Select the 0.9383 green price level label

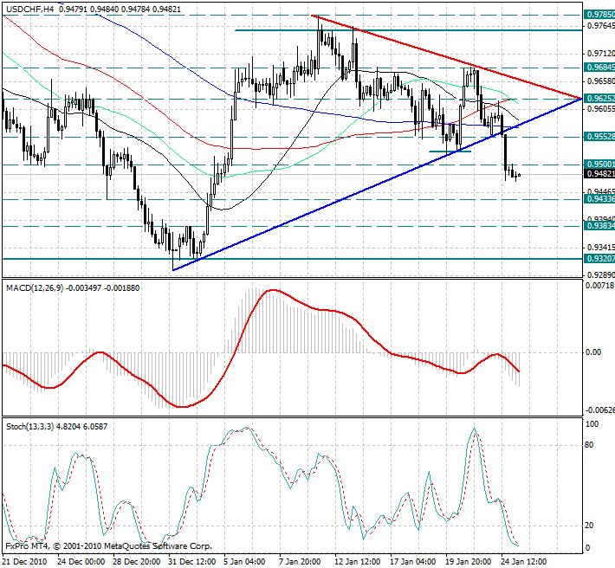[x=599, y=225]
